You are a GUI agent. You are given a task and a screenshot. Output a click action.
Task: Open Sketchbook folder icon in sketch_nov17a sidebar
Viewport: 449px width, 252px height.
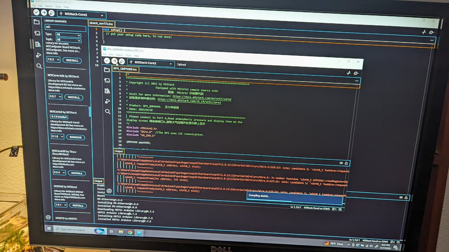pyautogui.click(x=36, y=22)
